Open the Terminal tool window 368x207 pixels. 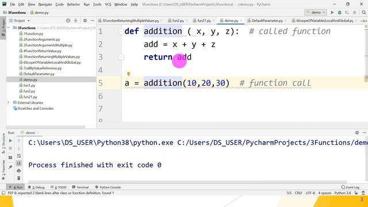(x=80, y=187)
